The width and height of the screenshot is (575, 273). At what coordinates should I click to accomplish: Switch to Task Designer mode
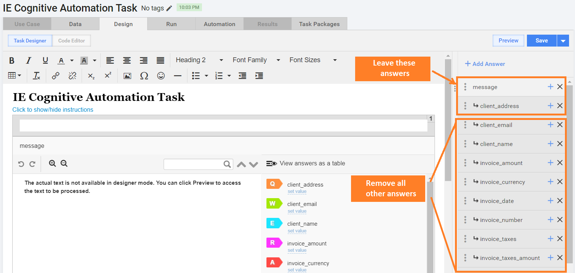(x=30, y=41)
